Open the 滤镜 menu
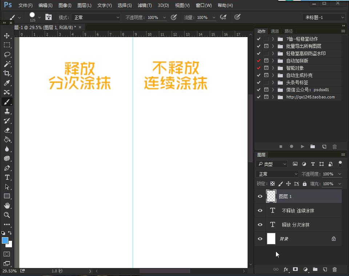This screenshot has width=349, height=276. point(144,5)
